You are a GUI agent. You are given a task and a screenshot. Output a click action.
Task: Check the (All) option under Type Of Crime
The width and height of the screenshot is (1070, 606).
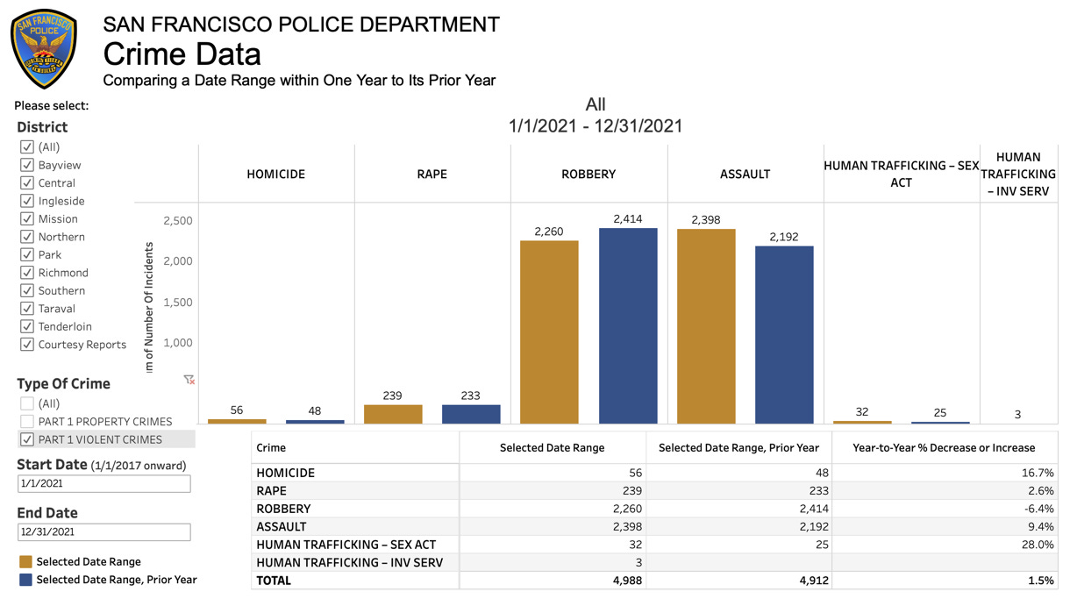click(27, 403)
